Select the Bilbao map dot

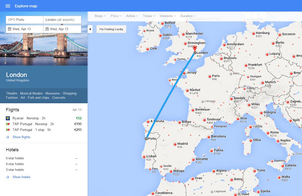point(179,122)
